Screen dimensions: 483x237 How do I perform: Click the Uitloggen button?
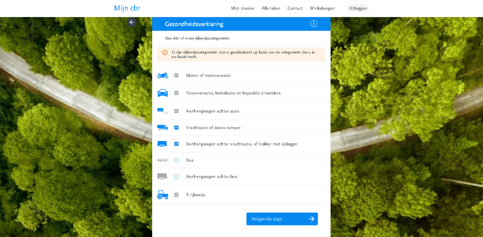click(358, 8)
